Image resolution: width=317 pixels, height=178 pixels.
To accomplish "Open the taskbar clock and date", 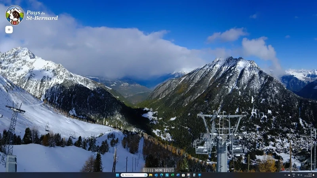I will click(x=308, y=175).
